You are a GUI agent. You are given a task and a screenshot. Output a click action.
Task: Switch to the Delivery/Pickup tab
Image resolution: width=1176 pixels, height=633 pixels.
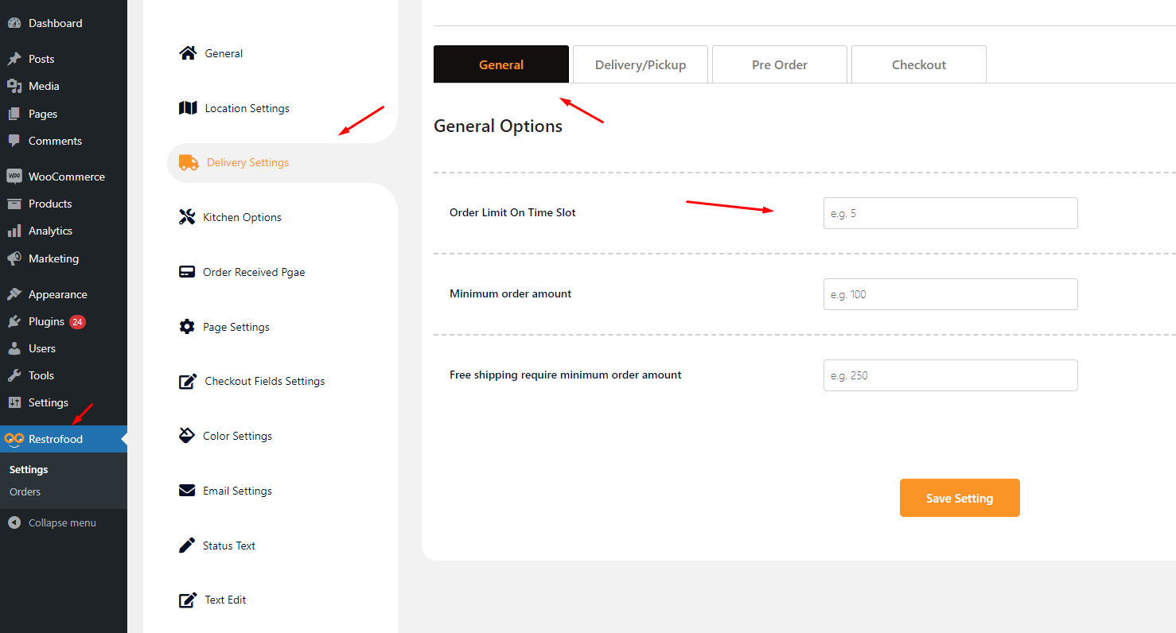(x=641, y=65)
